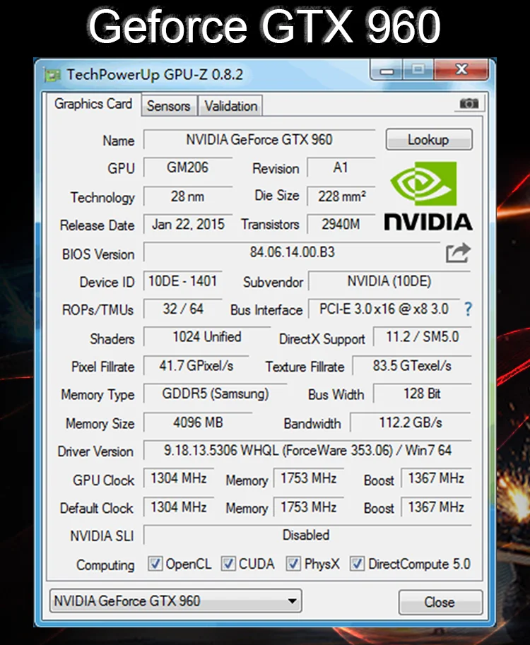Viewport: 530px width, 645px height.
Task: Click the BIOS Version field 84.06.14.00.B3
Action: (292, 252)
